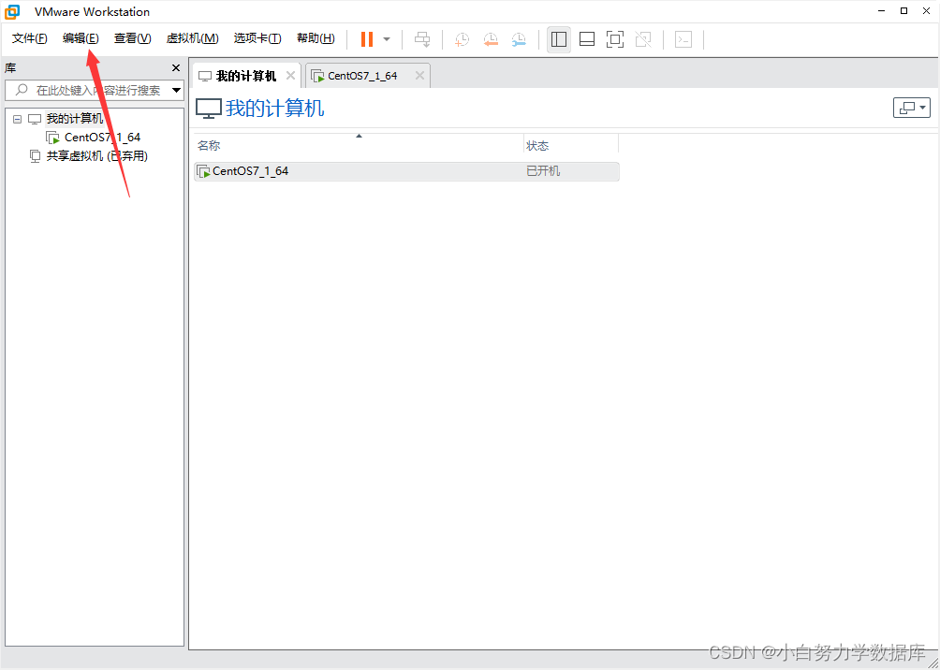Open the 文件(F) menu

pos(29,39)
